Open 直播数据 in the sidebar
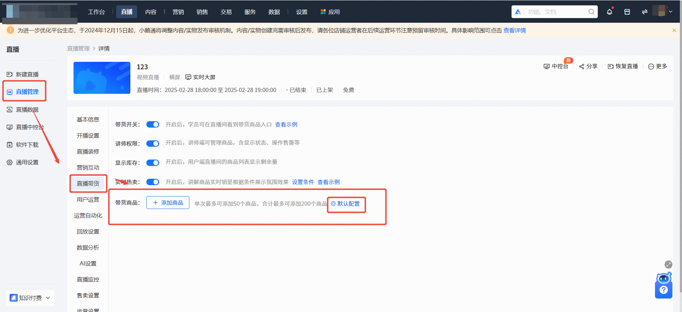This screenshot has width=682, height=312. point(23,109)
